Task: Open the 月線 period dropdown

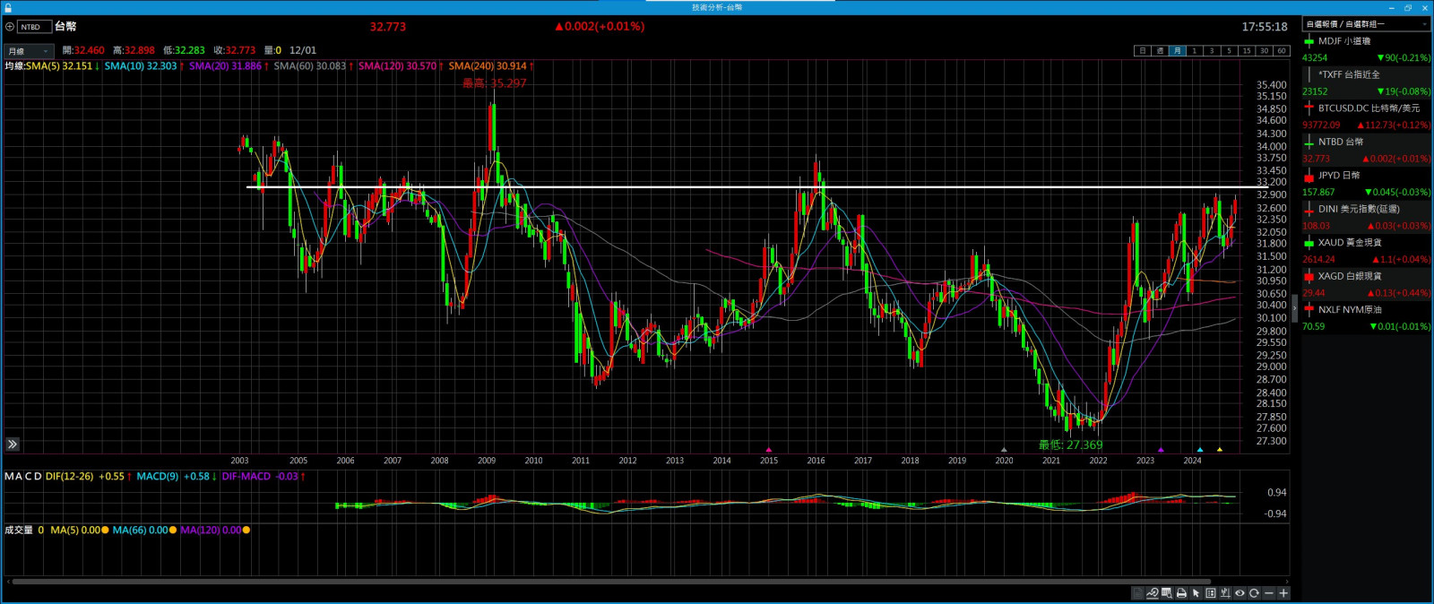Action: click(29, 51)
